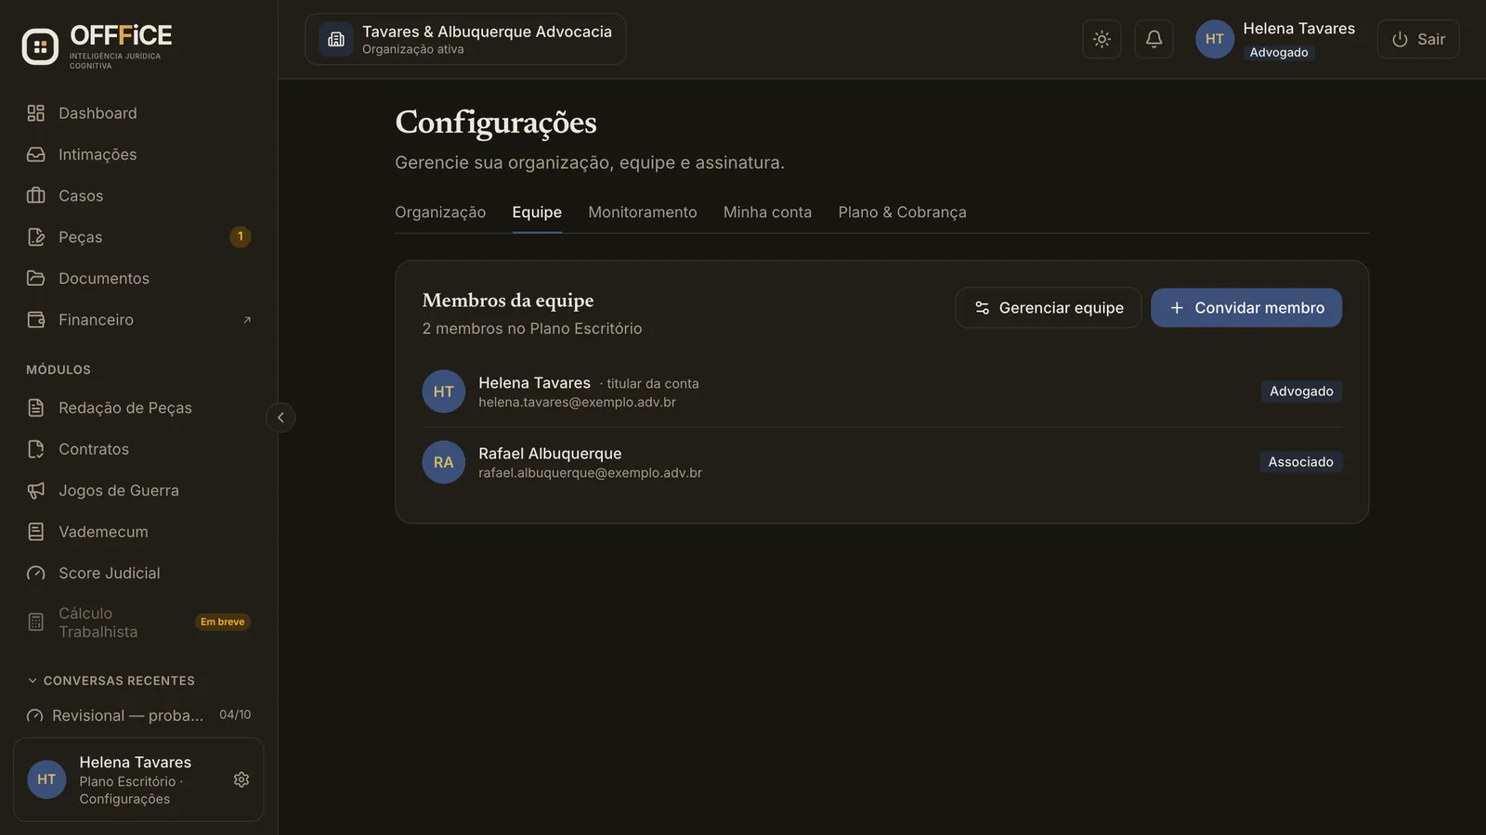Screen dimensions: 1486x835
Task: Open the Monitoramento tab
Action: 643,212
